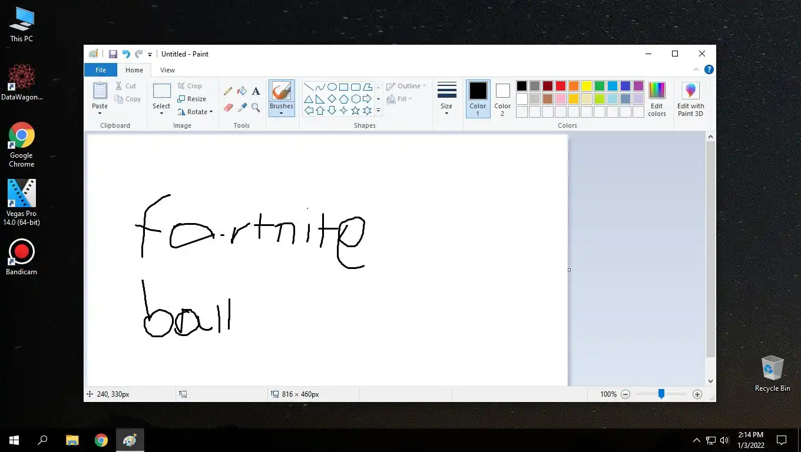This screenshot has width=801, height=452.
Task: Switch to the Home ribbon tab
Action: [134, 70]
